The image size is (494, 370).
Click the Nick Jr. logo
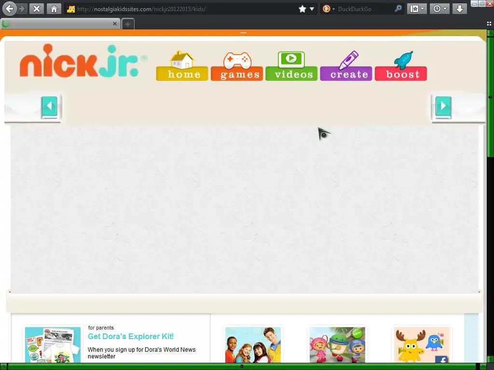coord(83,61)
